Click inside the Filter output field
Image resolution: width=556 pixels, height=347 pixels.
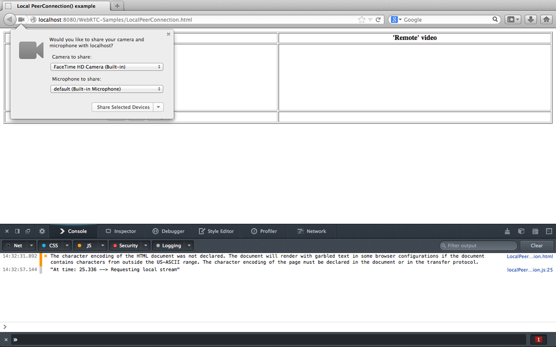coord(477,245)
